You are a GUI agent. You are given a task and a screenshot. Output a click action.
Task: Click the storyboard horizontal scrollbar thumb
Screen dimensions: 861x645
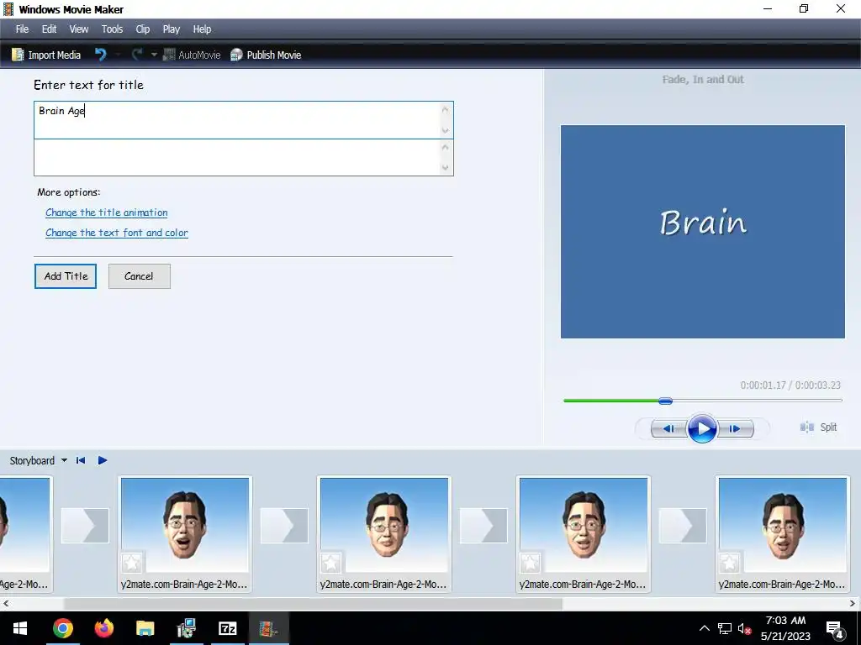(313, 603)
